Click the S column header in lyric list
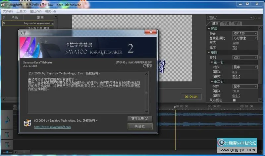Viewport: 265px width, 156px height. coord(4,18)
